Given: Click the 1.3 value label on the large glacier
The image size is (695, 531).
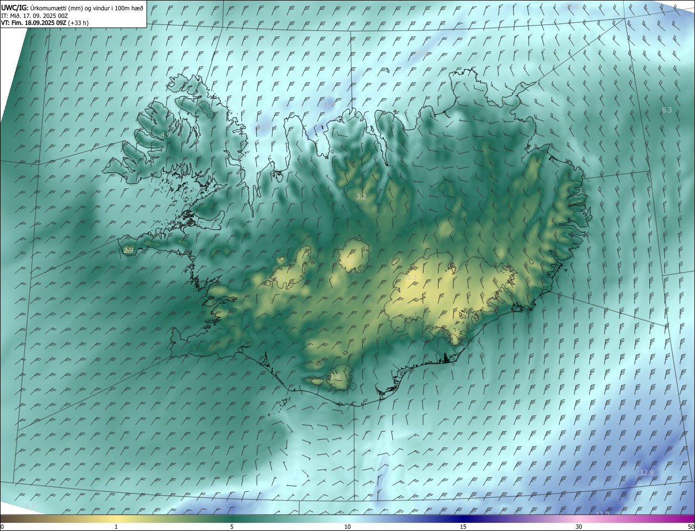Looking at the screenshot, I should (x=412, y=277).
